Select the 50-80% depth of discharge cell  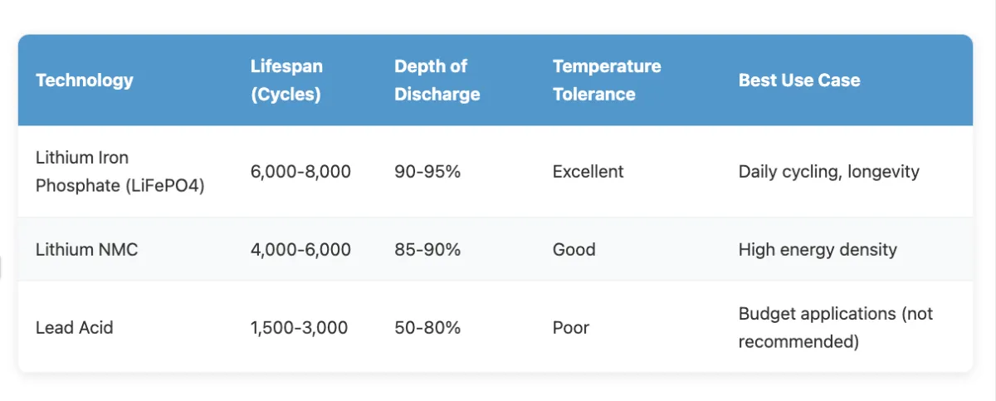(427, 327)
